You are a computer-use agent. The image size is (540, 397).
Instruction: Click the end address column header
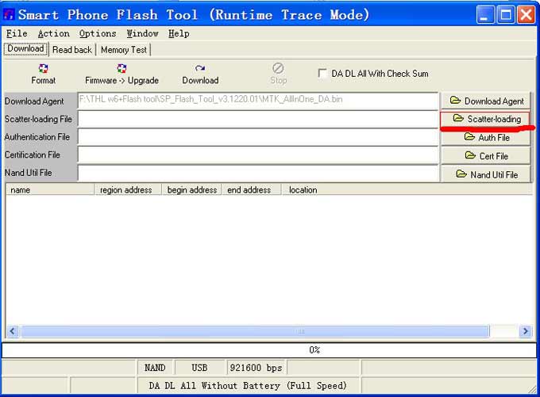click(252, 189)
